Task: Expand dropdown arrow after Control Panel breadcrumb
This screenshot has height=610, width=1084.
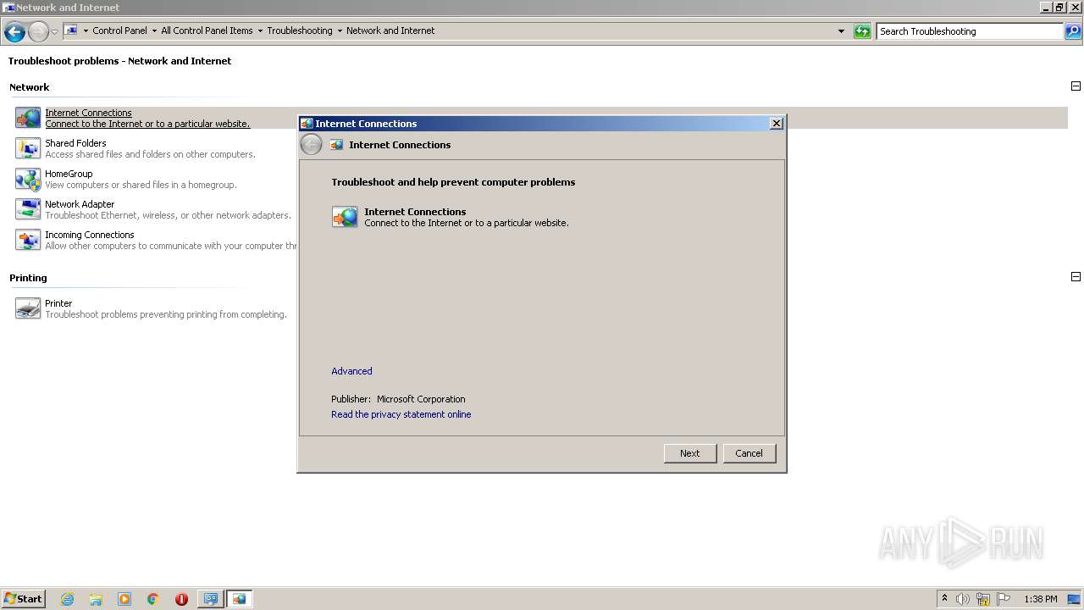Action: tap(154, 30)
